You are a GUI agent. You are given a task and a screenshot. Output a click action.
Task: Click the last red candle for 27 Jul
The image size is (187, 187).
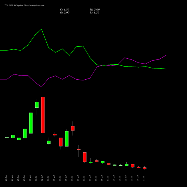coord(145,168)
